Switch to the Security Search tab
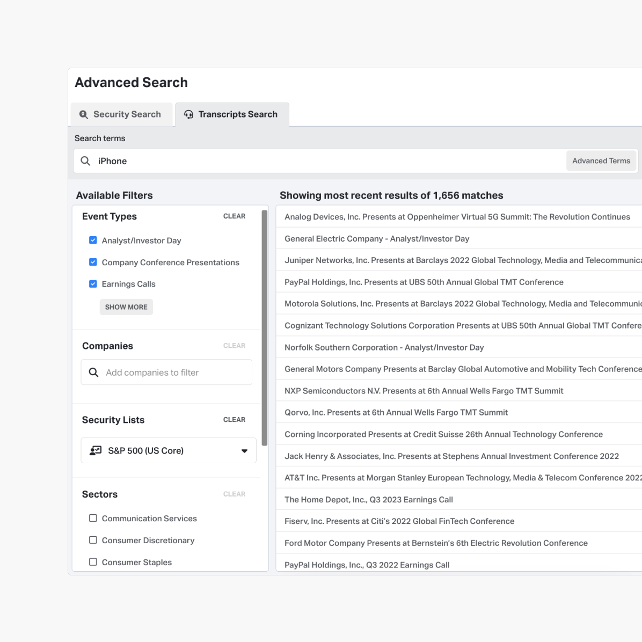 point(121,114)
